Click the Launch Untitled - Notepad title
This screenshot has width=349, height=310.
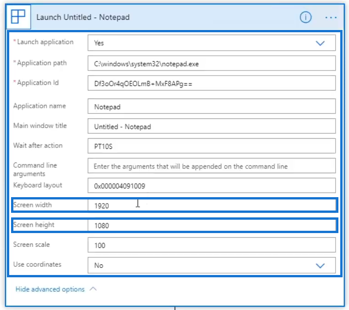pyautogui.click(x=83, y=17)
